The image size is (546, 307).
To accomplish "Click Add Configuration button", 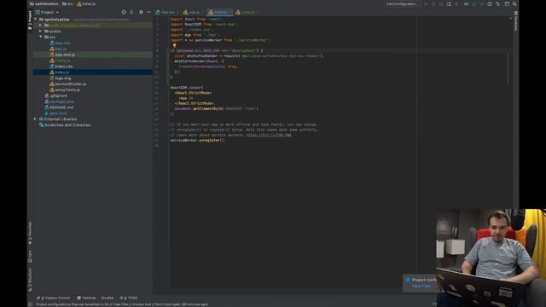I will 402,3.
